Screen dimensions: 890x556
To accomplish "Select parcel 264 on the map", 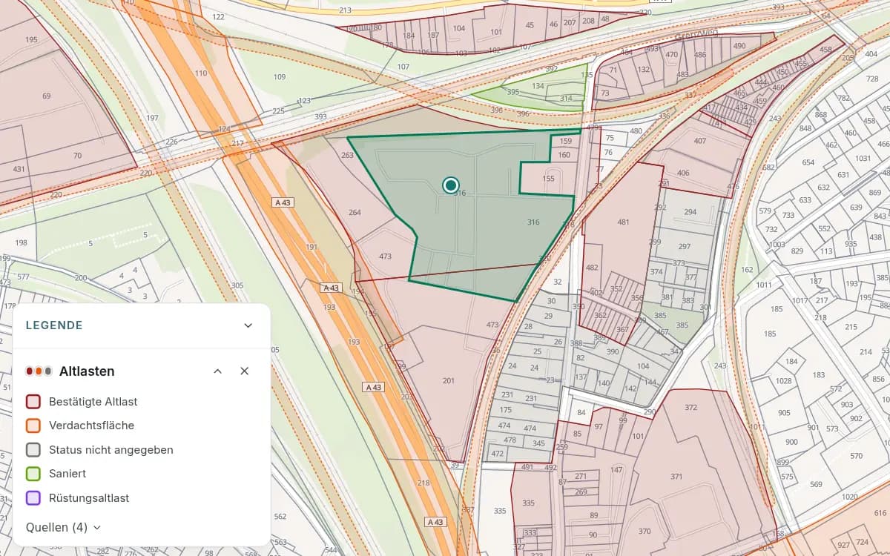I will pos(355,213).
